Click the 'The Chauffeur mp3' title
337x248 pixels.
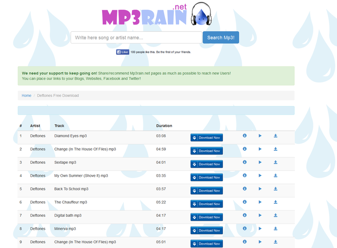(70, 202)
